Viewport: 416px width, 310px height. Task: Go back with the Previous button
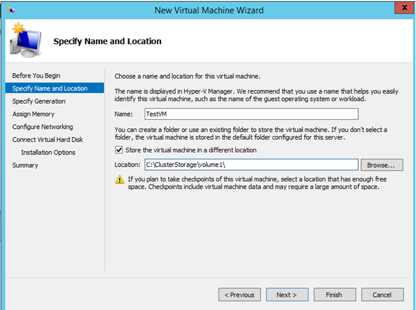click(239, 294)
